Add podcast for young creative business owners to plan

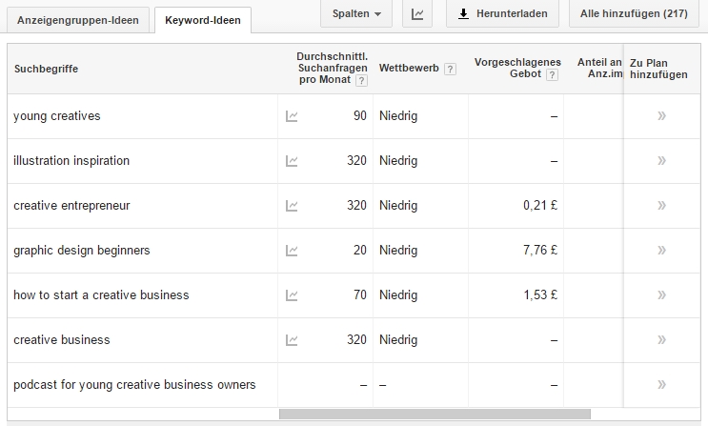point(661,384)
